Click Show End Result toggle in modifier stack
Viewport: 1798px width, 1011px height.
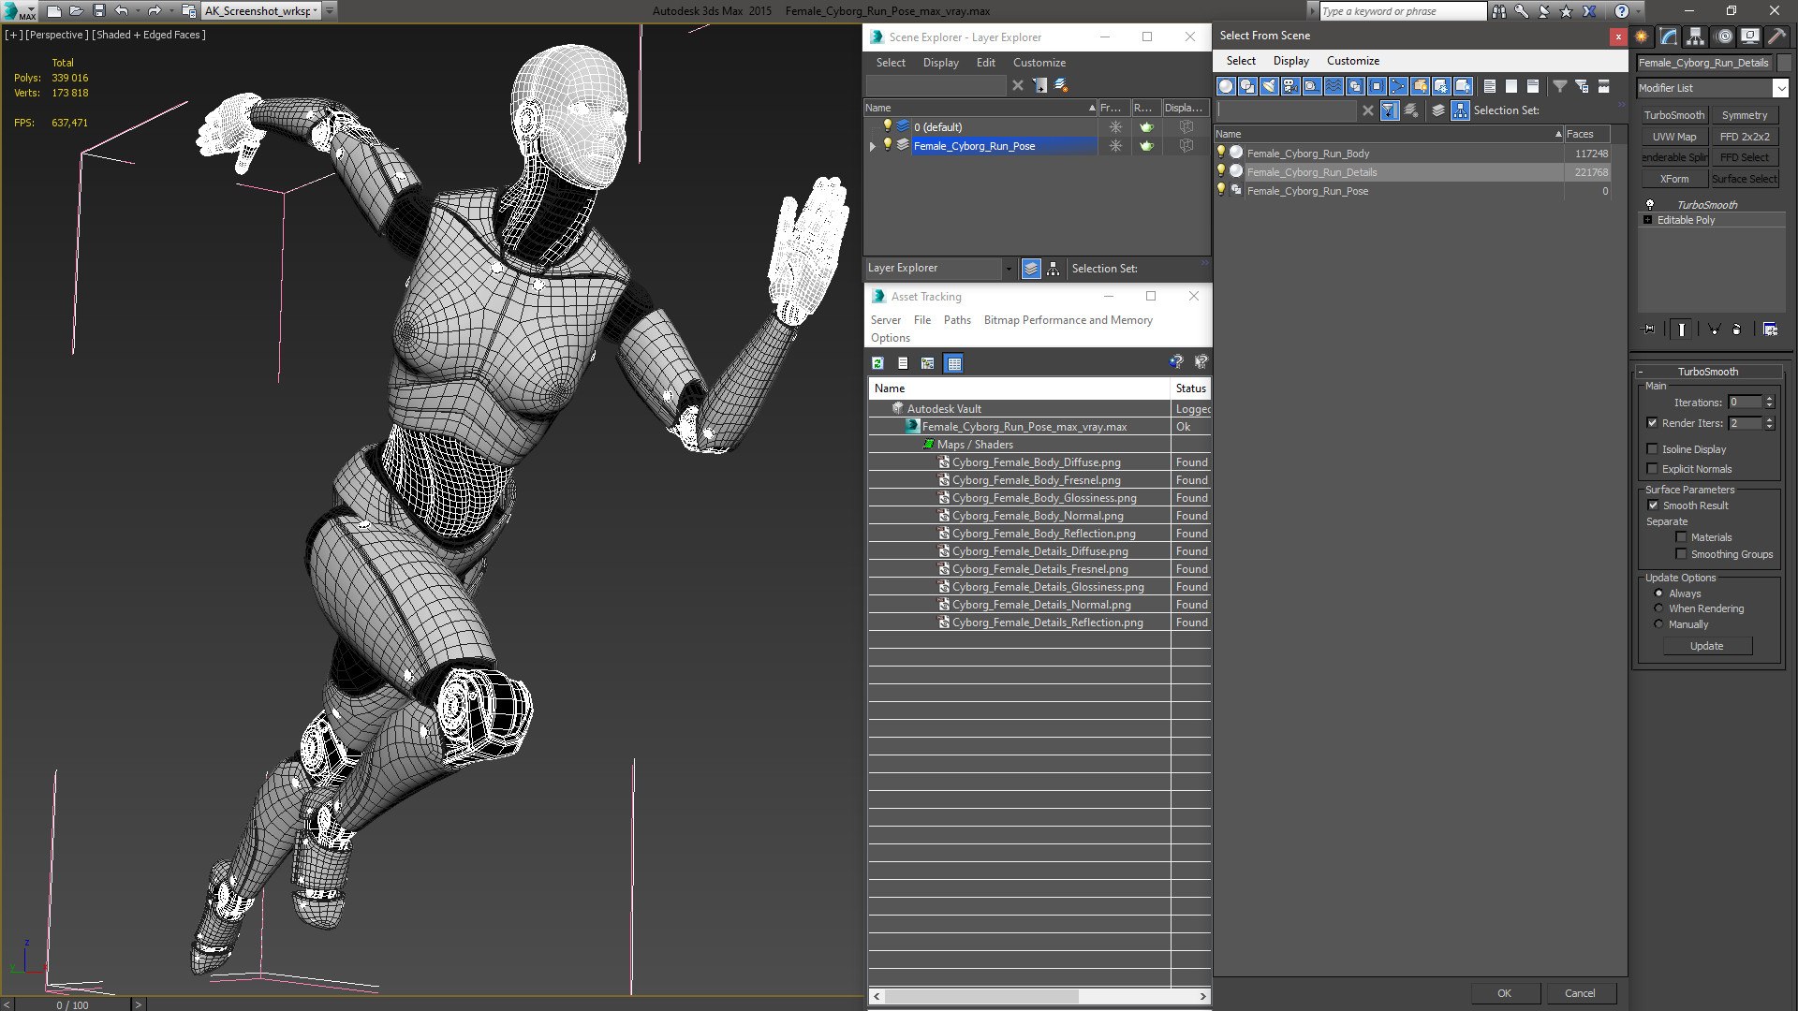pyautogui.click(x=1682, y=330)
